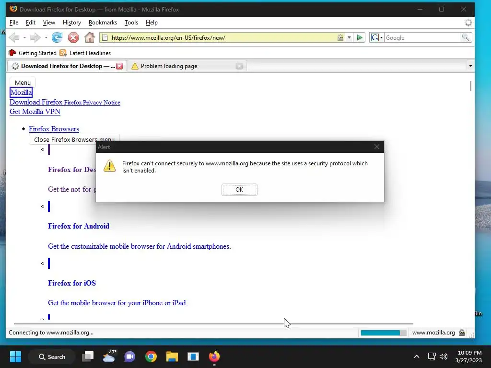Screen dimensions: 491x368
Task: Open File Explorer from taskbar
Action: coord(172,356)
